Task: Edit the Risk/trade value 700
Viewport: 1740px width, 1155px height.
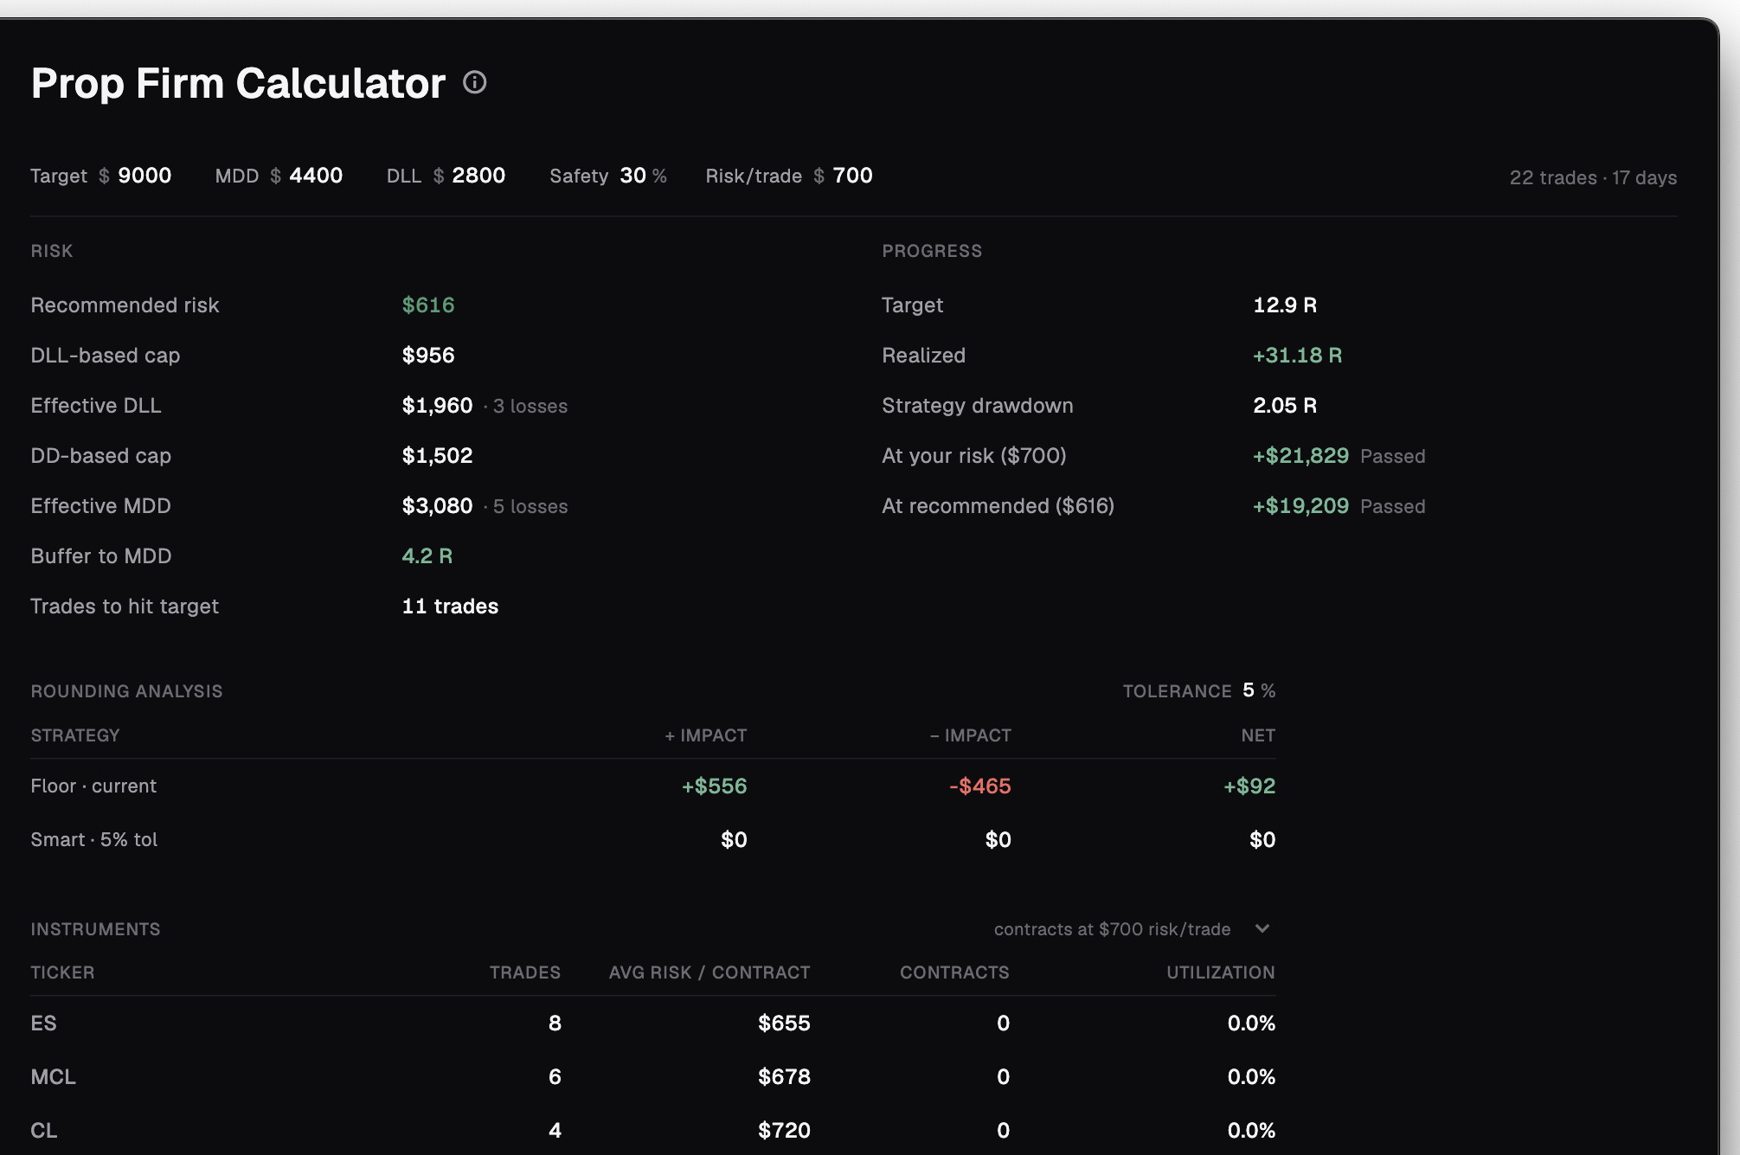Action: pos(852,176)
